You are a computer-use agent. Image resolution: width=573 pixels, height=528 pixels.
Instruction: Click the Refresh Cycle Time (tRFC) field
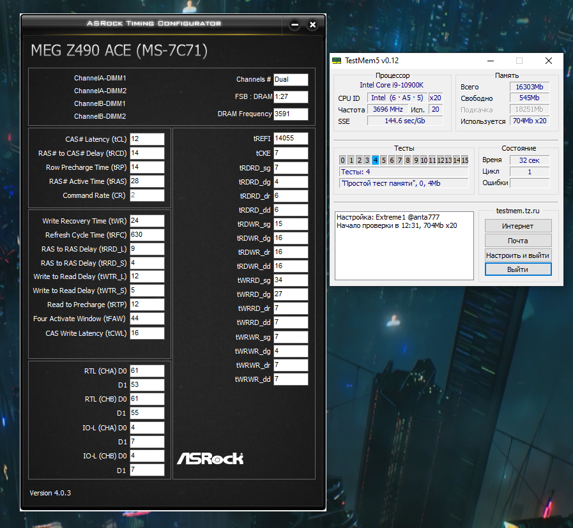click(148, 235)
